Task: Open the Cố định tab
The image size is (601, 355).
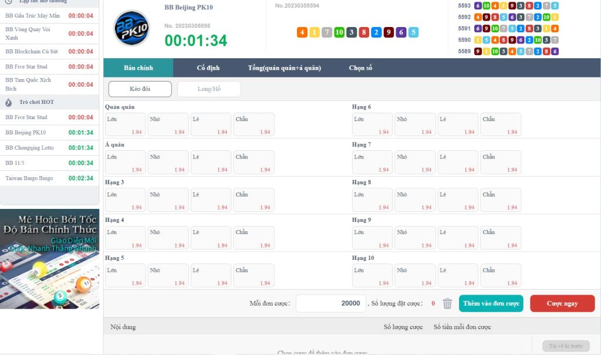Action: pos(208,68)
